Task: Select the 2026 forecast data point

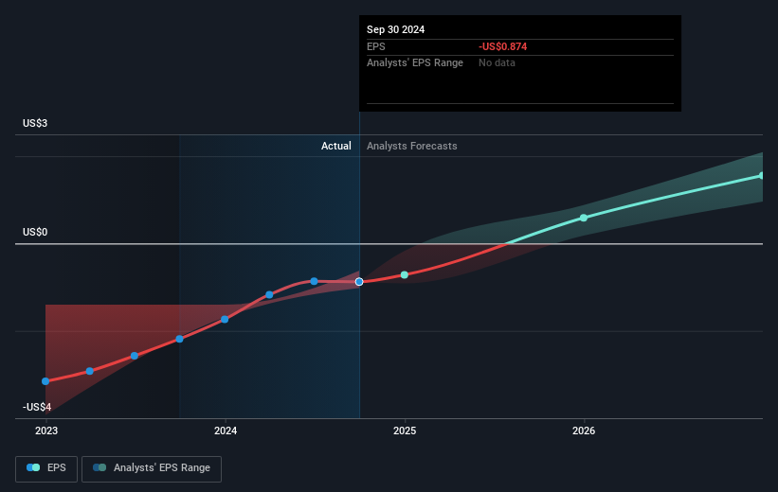Action: click(x=584, y=218)
